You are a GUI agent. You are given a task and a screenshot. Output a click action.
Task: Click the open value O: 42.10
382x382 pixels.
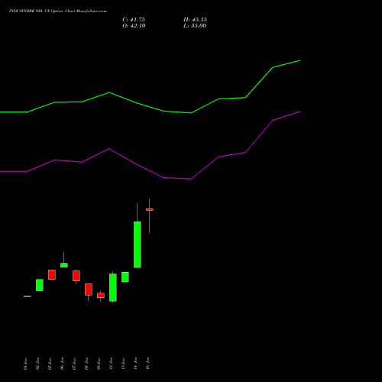click(x=134, y=26)
